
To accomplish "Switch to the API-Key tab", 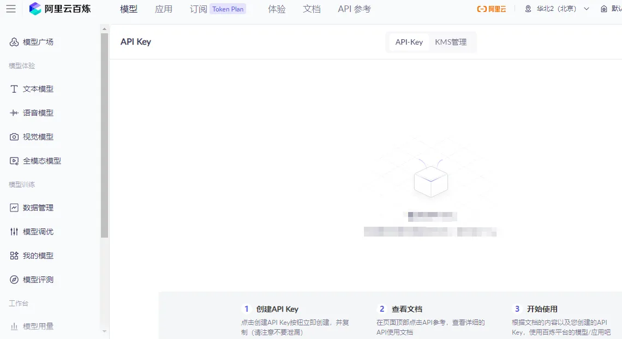I will point(409,42).
